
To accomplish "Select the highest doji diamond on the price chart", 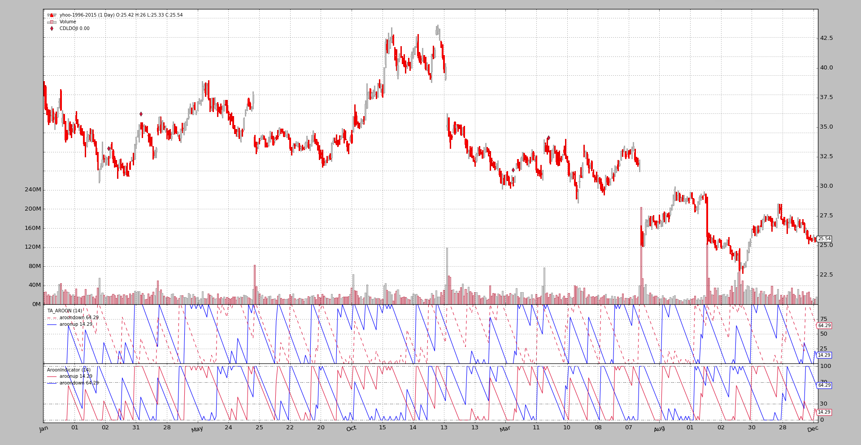I will click(x=141, y=114).
